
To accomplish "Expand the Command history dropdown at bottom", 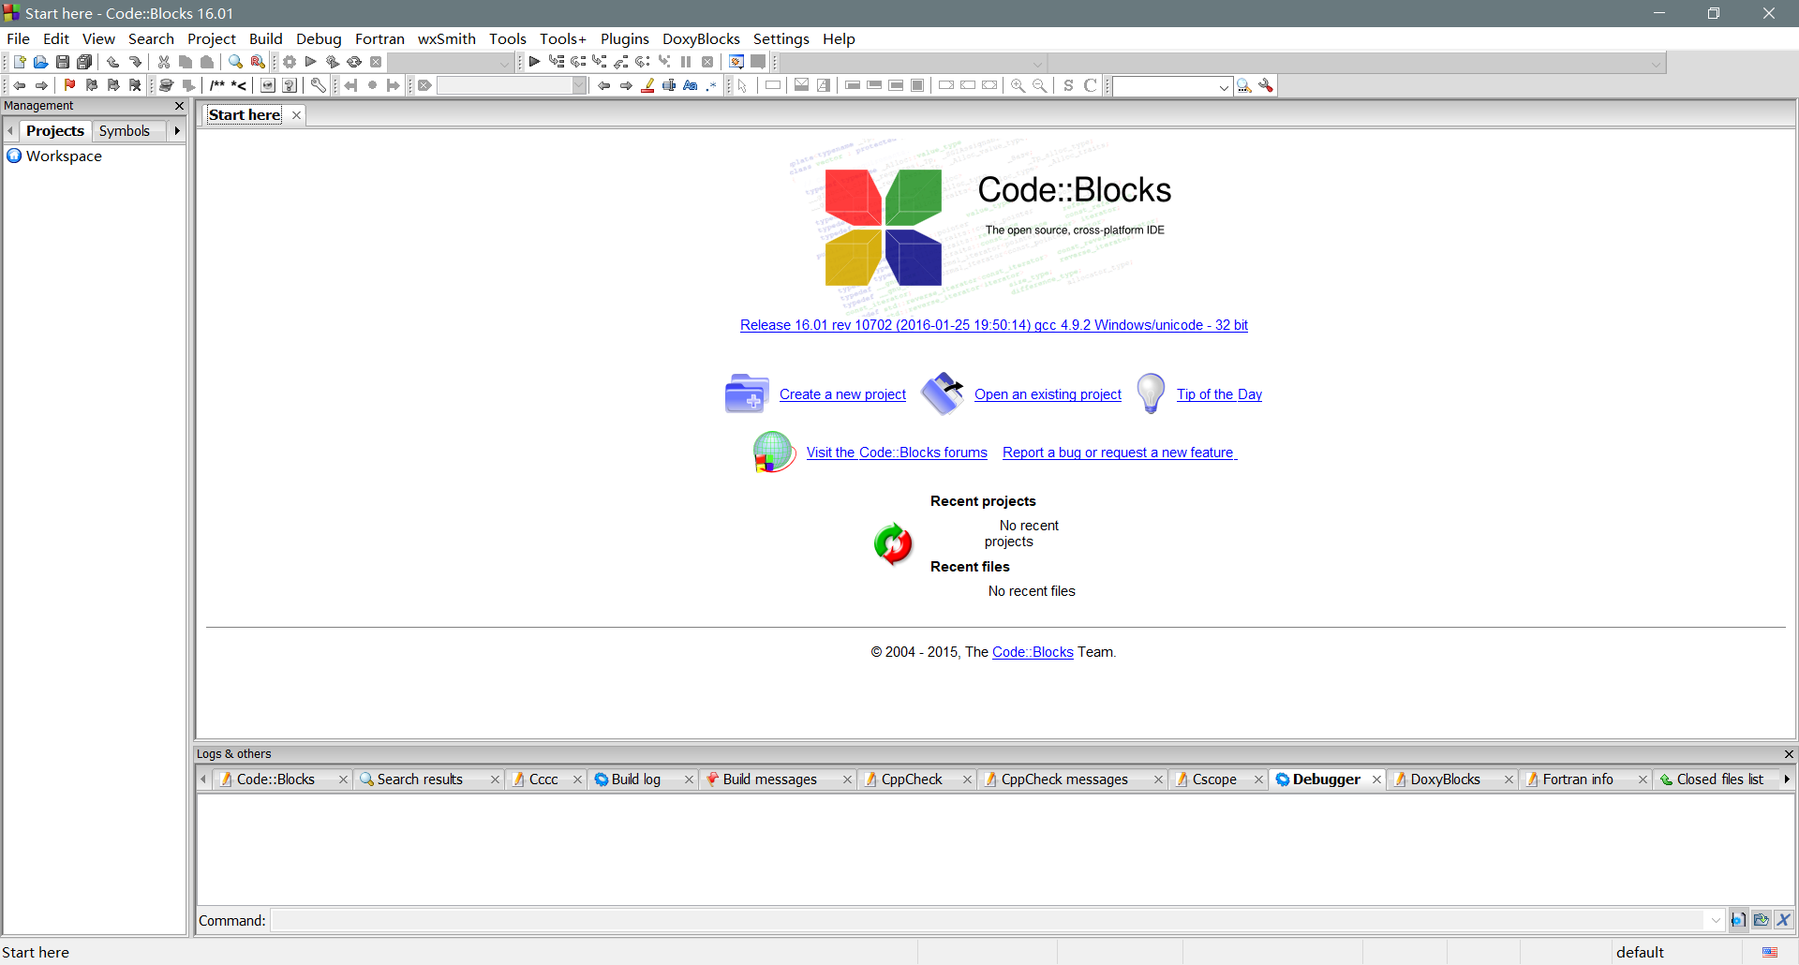I will [1716, 920].
